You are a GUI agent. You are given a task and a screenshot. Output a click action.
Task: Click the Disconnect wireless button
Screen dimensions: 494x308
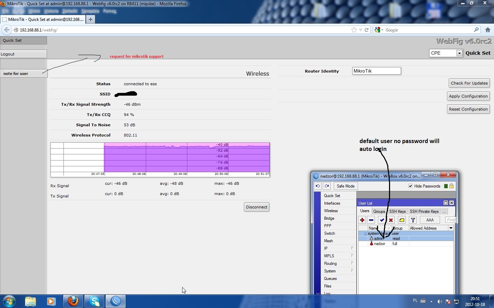(x=257, y=207)
